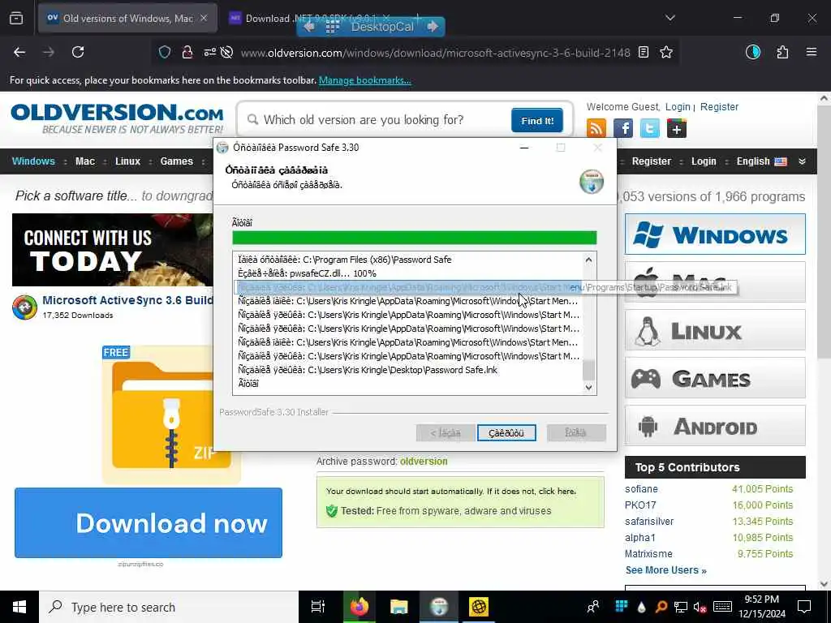Open Windows category in site navigation
The height and width of the screenshot is (623, 831).
(x=33, y=161)
